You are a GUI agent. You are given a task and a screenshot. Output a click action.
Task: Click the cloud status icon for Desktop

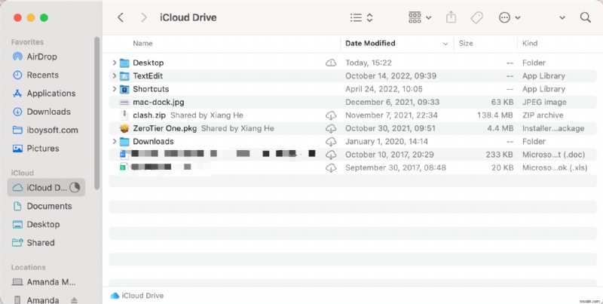point(331,63)
